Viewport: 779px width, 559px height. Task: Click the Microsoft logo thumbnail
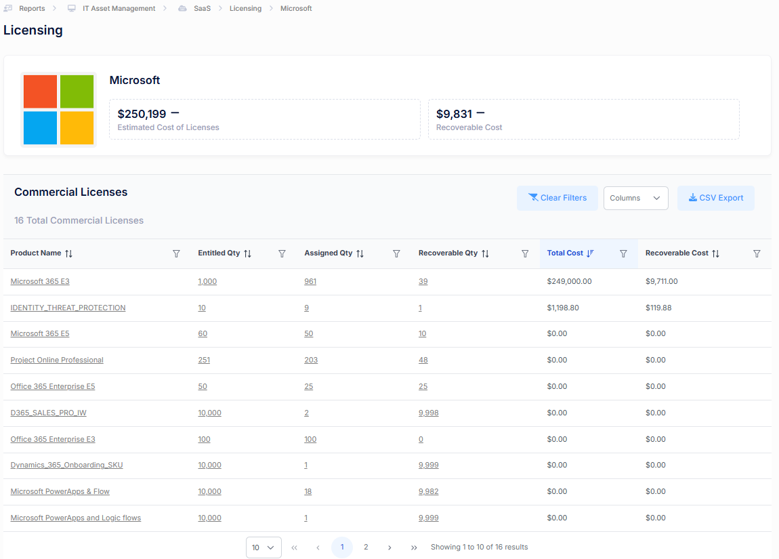click(x=59, y=110)
